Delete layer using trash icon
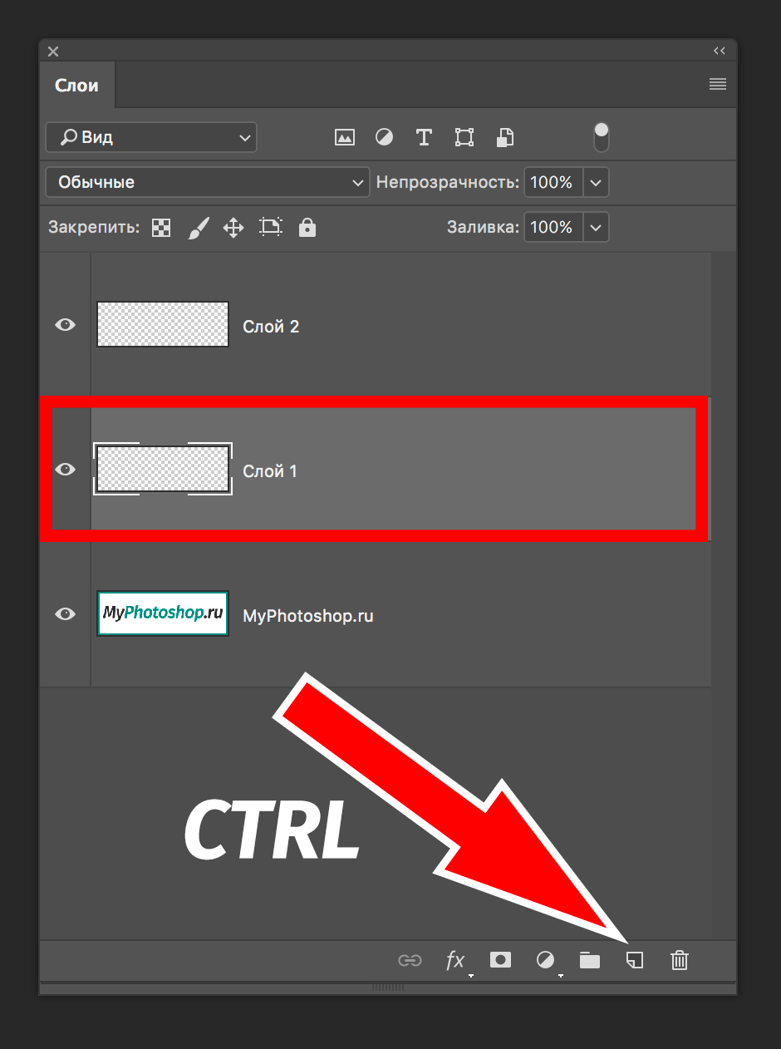 coord(680,961)
